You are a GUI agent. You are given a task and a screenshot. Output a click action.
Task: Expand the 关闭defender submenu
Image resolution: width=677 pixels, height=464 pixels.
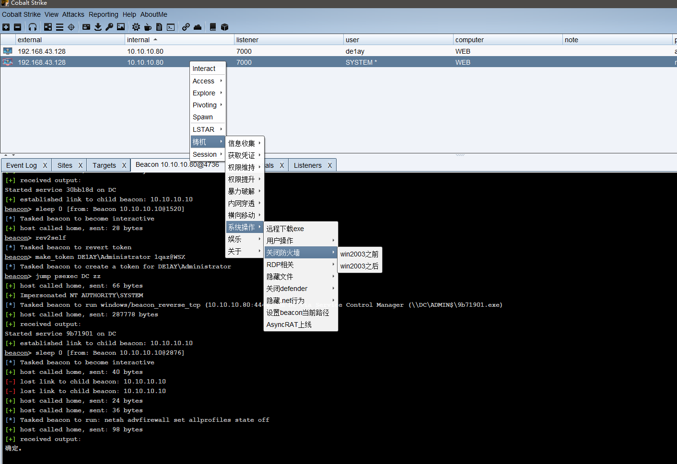(301, 289)
